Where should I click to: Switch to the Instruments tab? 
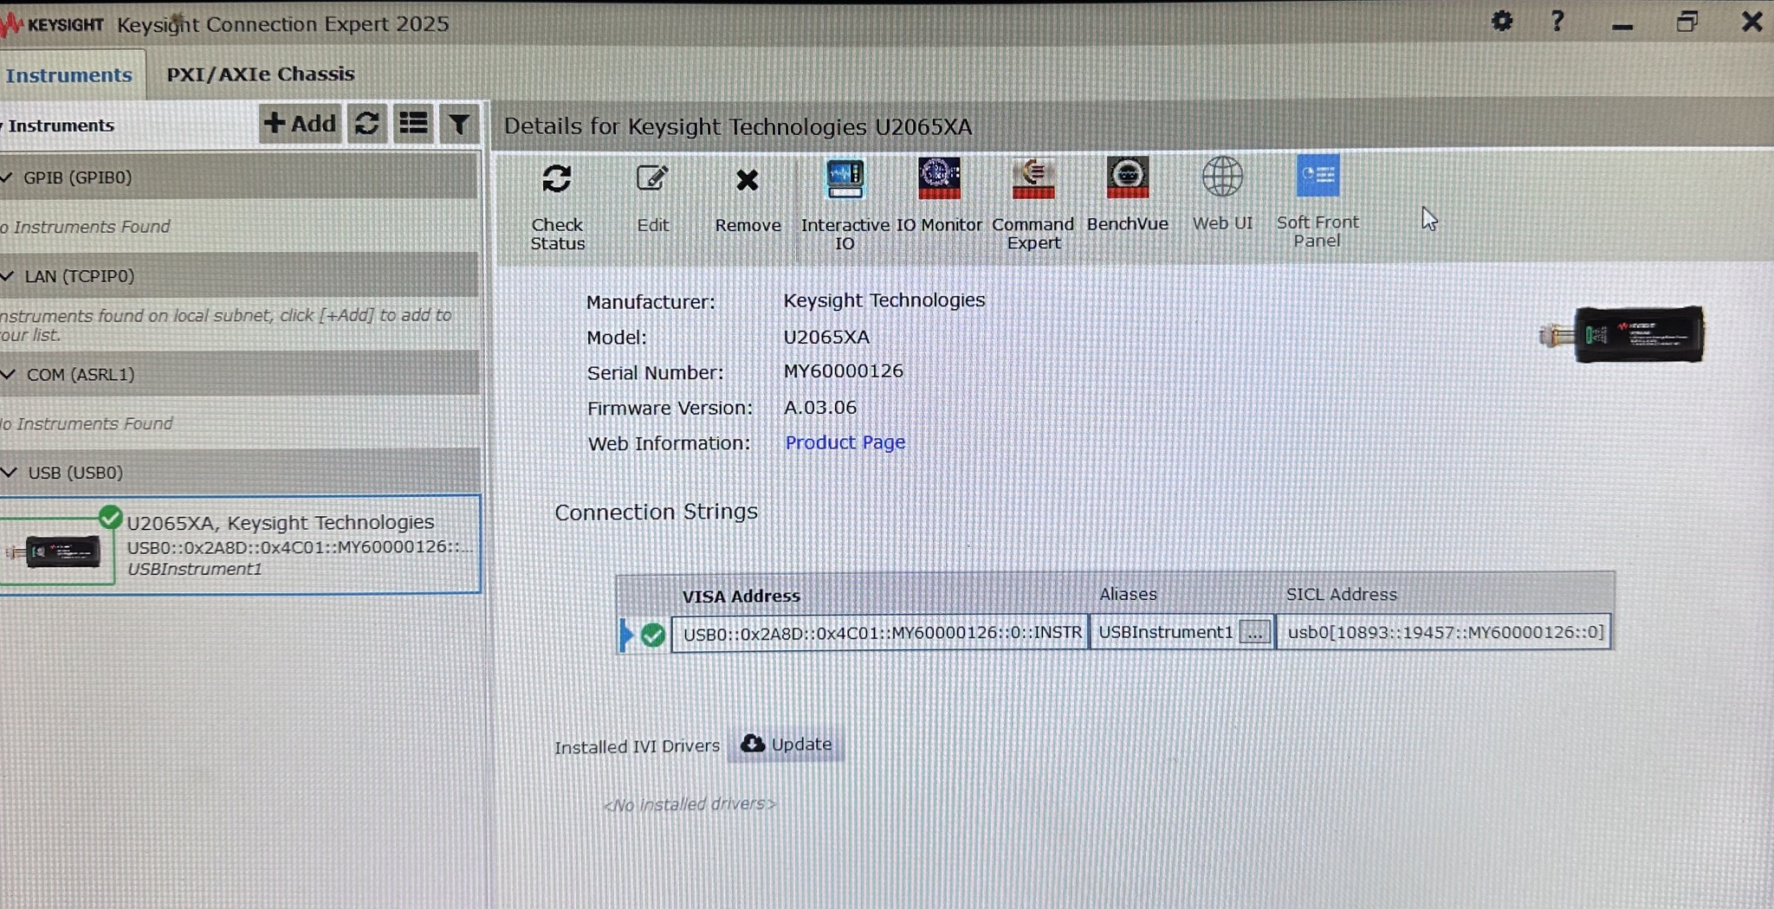(69, 75)
